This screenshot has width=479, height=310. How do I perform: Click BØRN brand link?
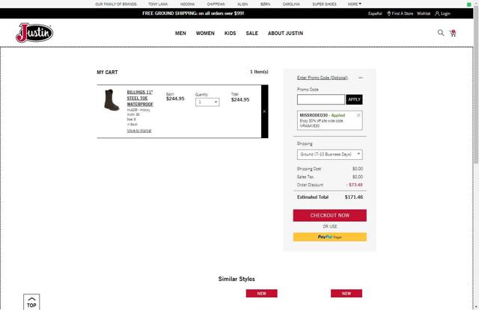click(265, 4)
